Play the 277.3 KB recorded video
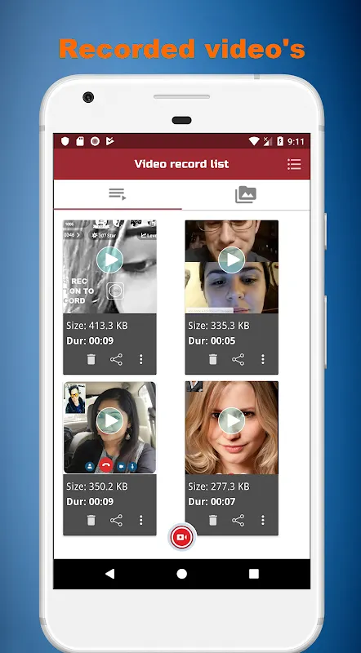This screenshot has width=361, height=653. pos(231,420)
